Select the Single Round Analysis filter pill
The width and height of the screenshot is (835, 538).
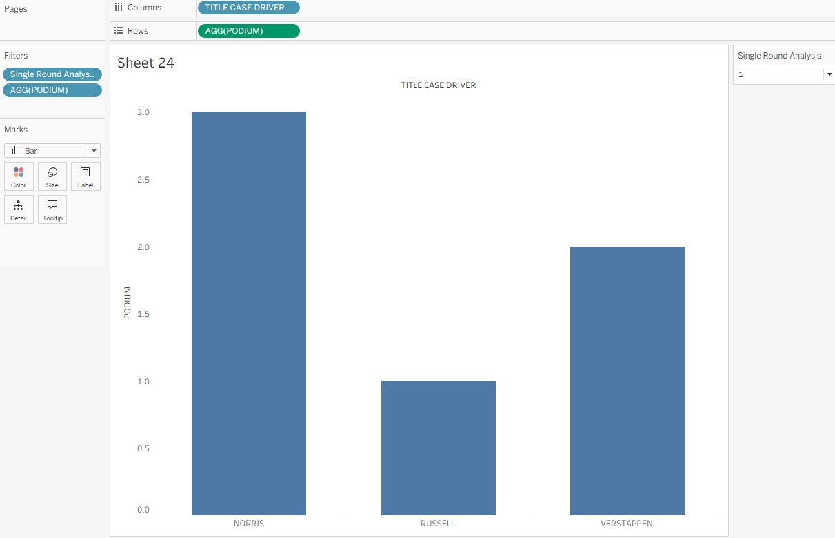pos(52,74)
